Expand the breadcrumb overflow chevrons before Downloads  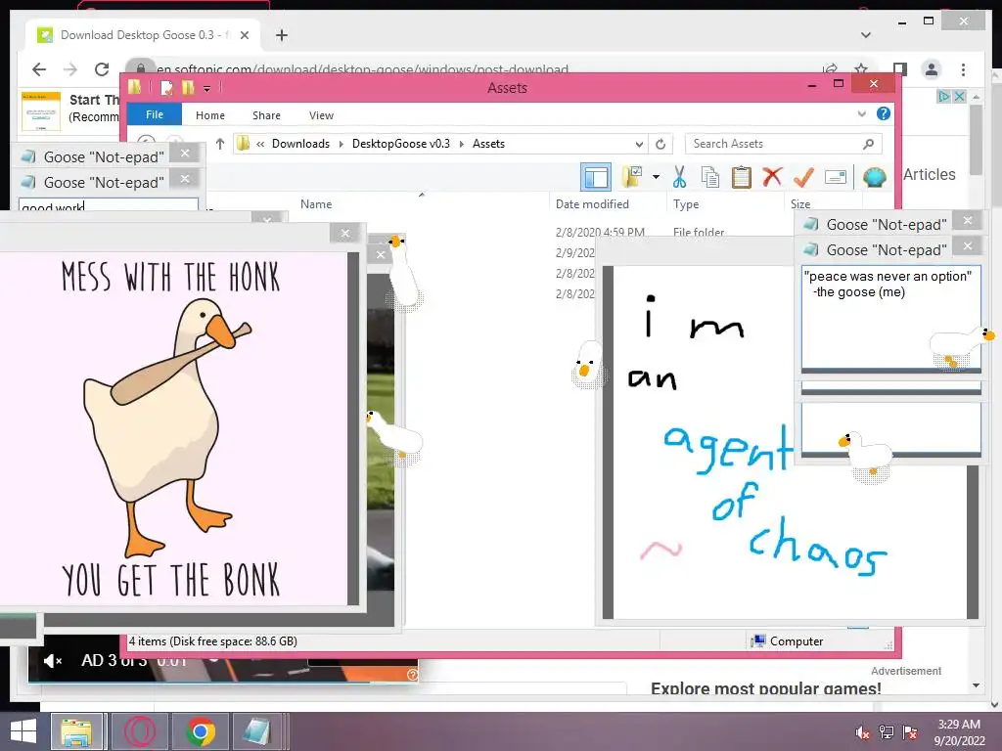pos(260,145)
